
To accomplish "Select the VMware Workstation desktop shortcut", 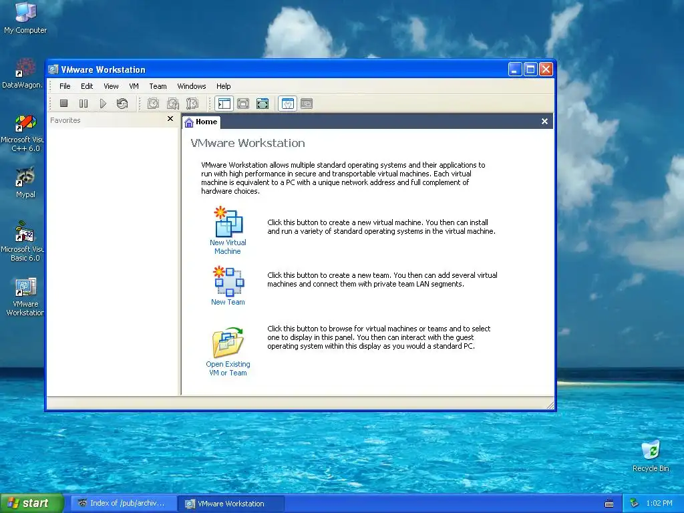I will [x=25, y=297].
